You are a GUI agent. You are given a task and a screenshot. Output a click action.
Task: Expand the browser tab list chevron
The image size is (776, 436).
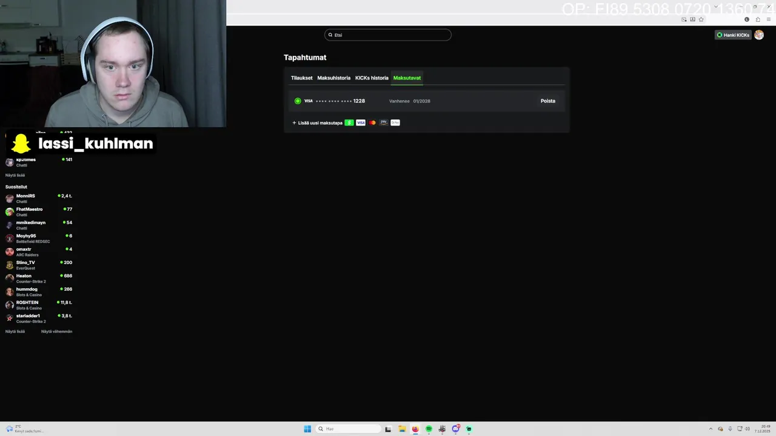click(x=716, y=7)
